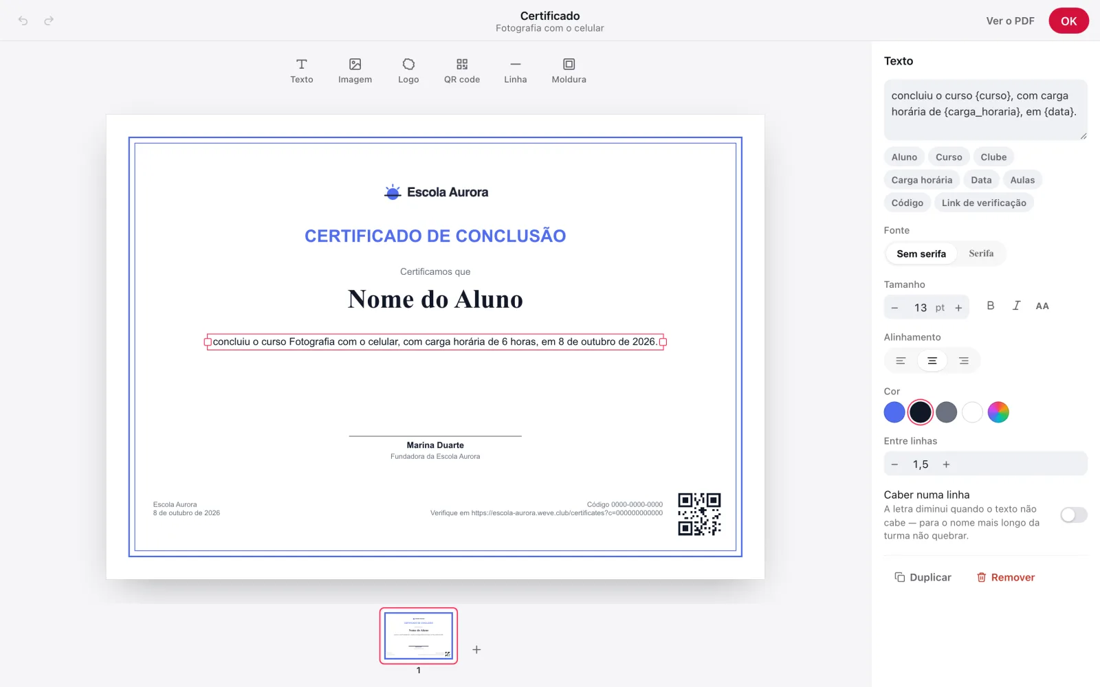Open the rainbow custom color picker
Viewport: 1100px width, 687px height.
pyautogui.click(x=998, y=412)
